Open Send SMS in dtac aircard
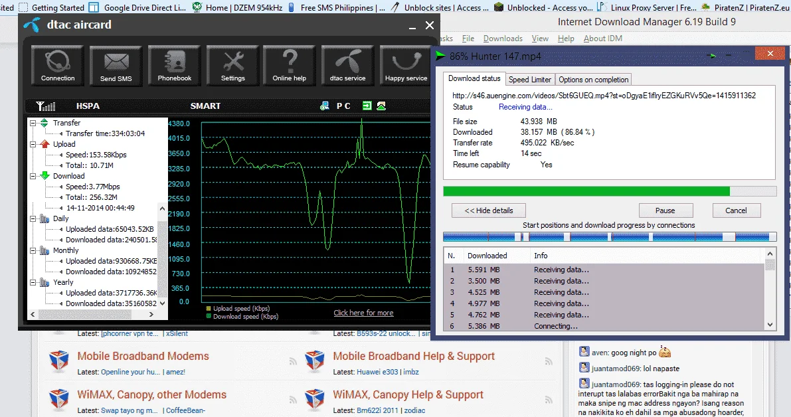 point(116,66)
